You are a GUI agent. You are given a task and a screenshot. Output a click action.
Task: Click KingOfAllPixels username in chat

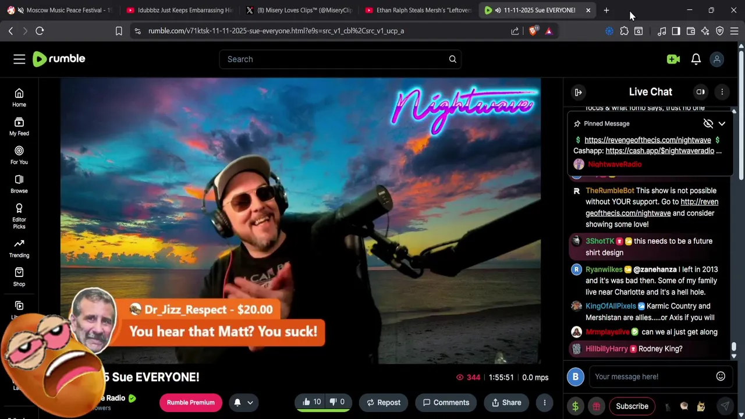[611, 306]
